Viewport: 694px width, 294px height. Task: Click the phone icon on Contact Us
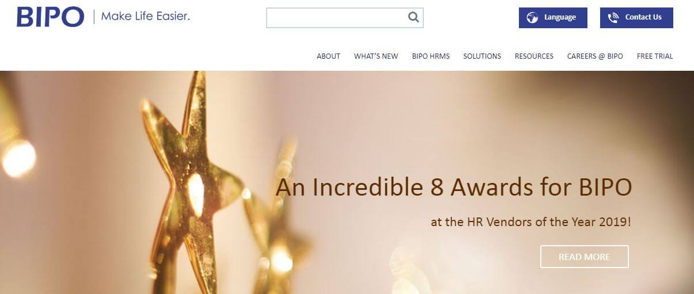pyautogui.click(x=613, y=17)
